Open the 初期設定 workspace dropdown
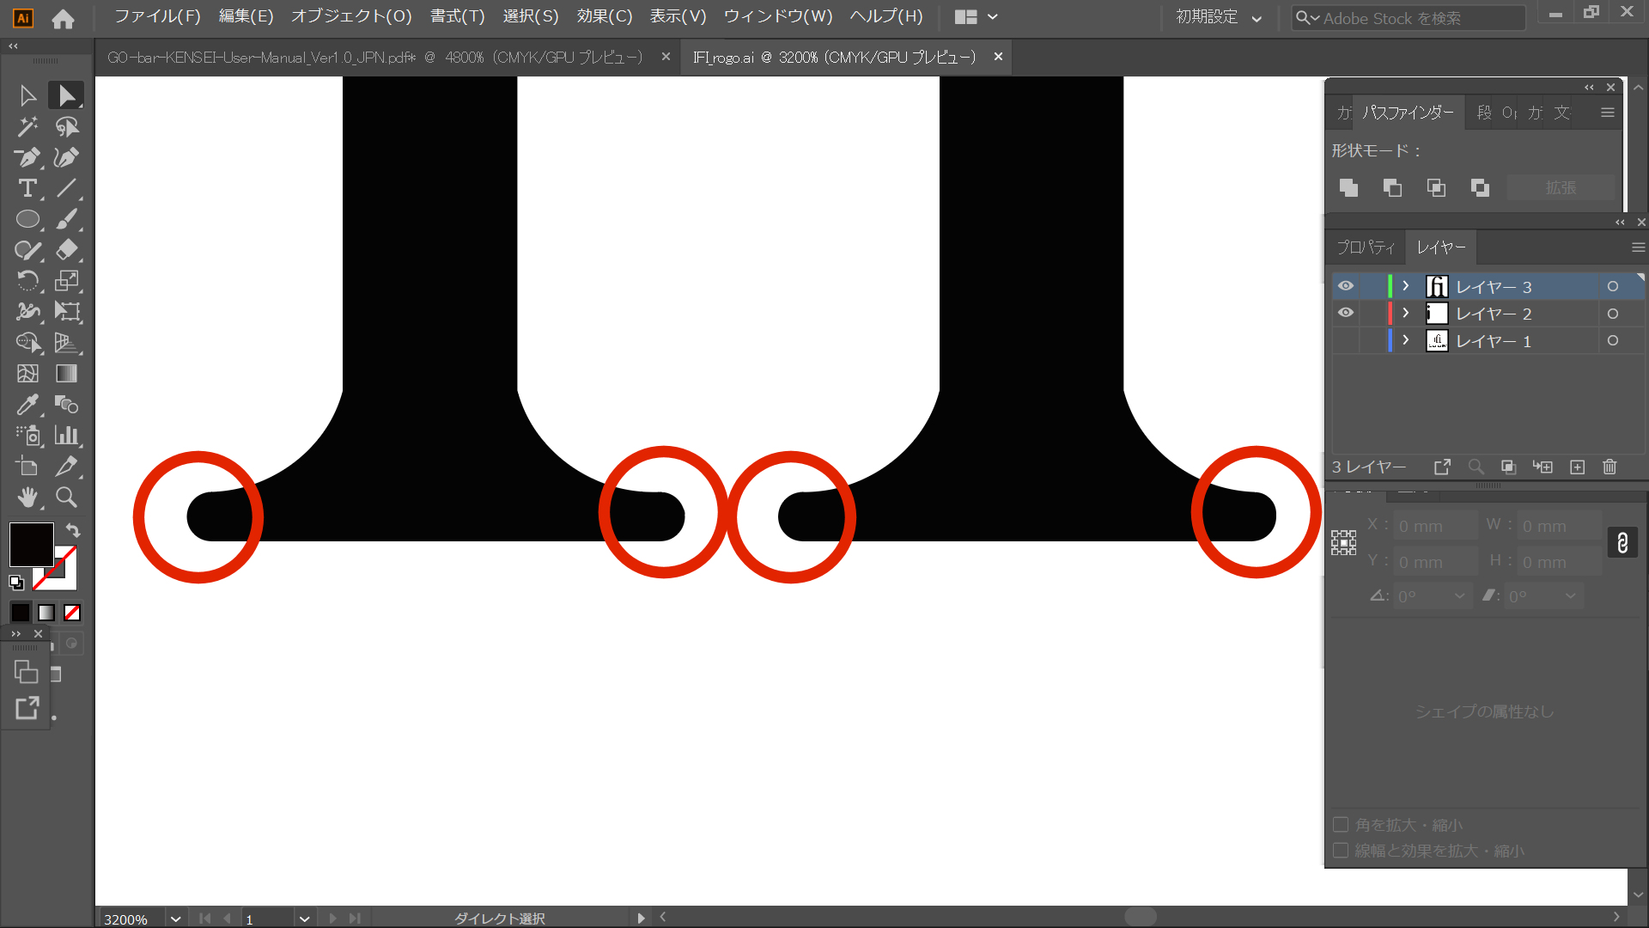Image resolution: width=1649 pixels, height=928 pixels. point(1219,17)
